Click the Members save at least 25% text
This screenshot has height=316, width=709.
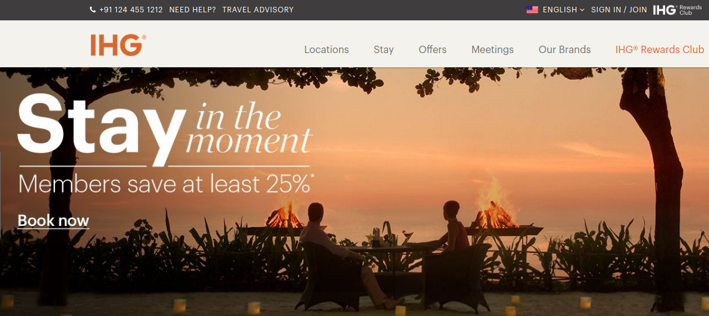(x=166, y=185)
